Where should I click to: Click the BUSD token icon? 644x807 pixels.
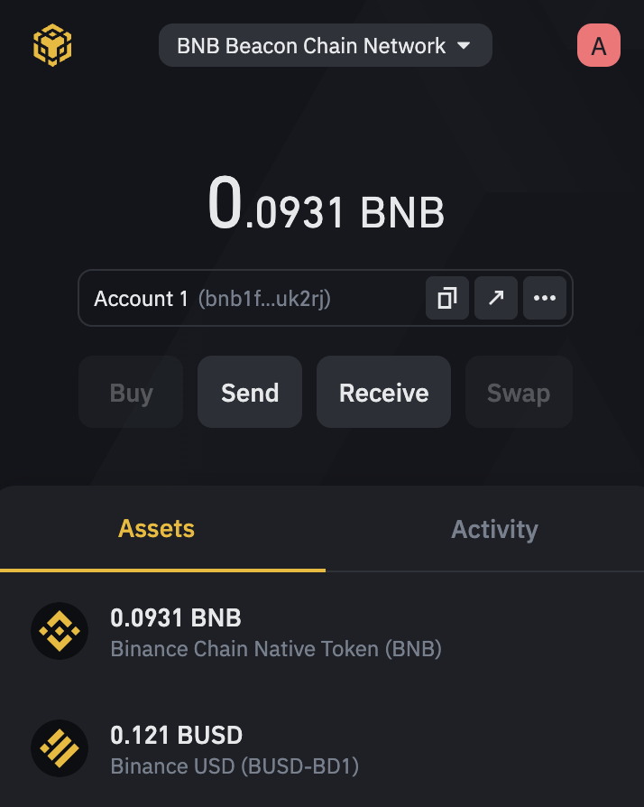click(x=60, y=748)
